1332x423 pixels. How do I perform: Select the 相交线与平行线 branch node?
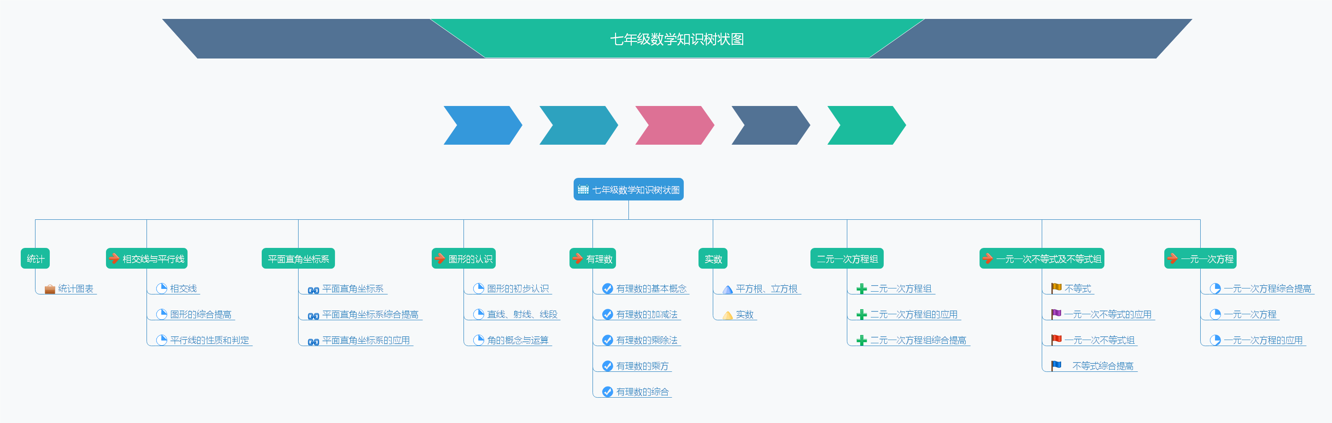pyautogui.click(x=147, y=258)
